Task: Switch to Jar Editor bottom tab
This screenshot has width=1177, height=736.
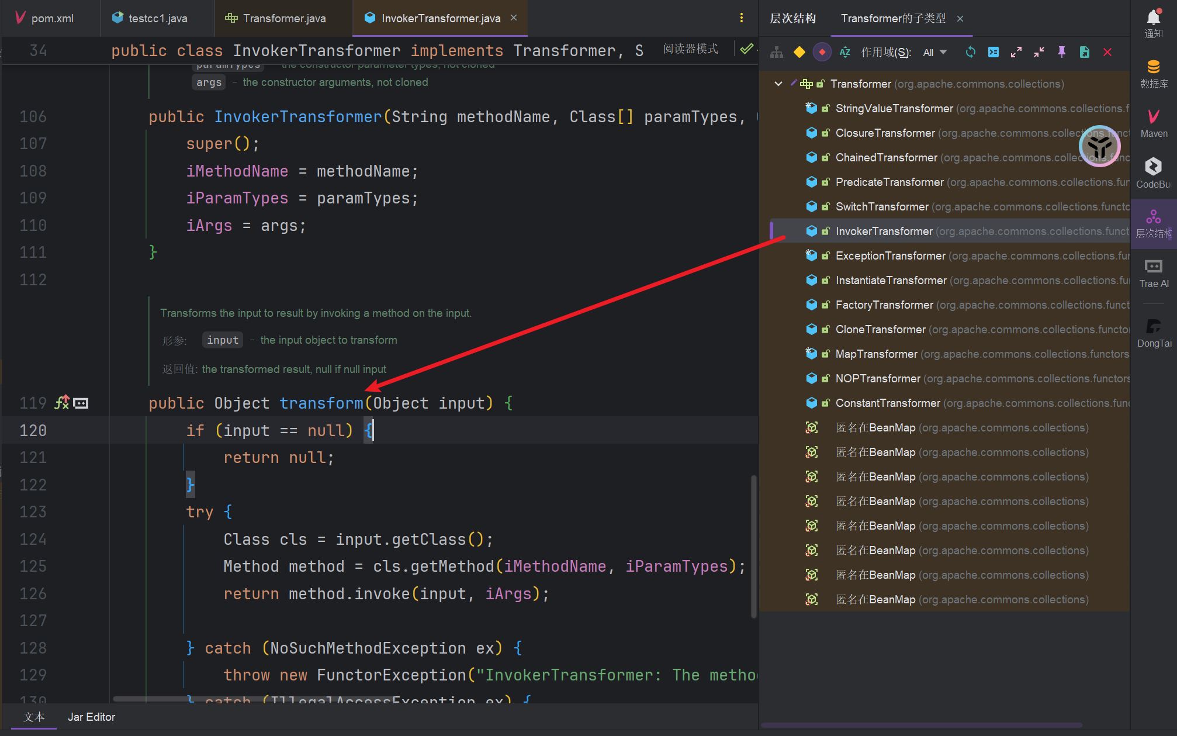Action: pos(91,717)
